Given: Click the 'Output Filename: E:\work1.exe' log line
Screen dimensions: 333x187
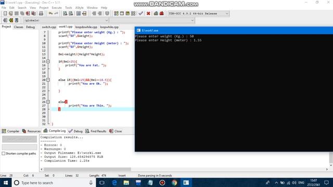Looking at the screenshot, I should [x=71, y=153].
